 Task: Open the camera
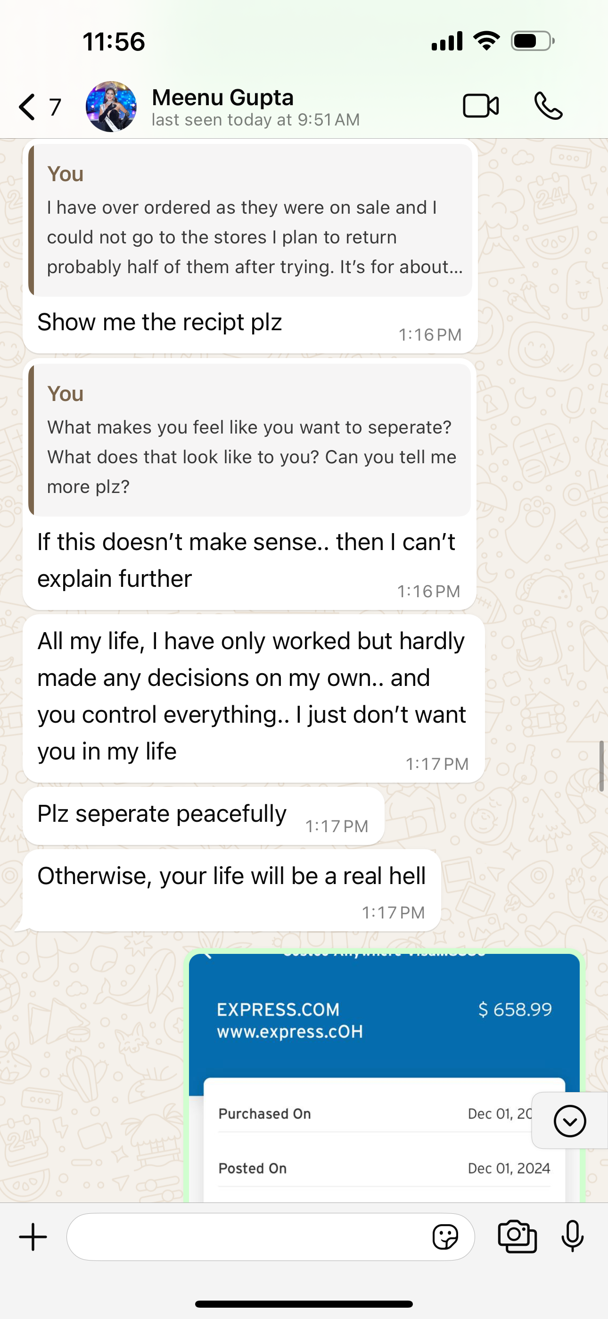pyautogui.click(x=517, y=1236)
